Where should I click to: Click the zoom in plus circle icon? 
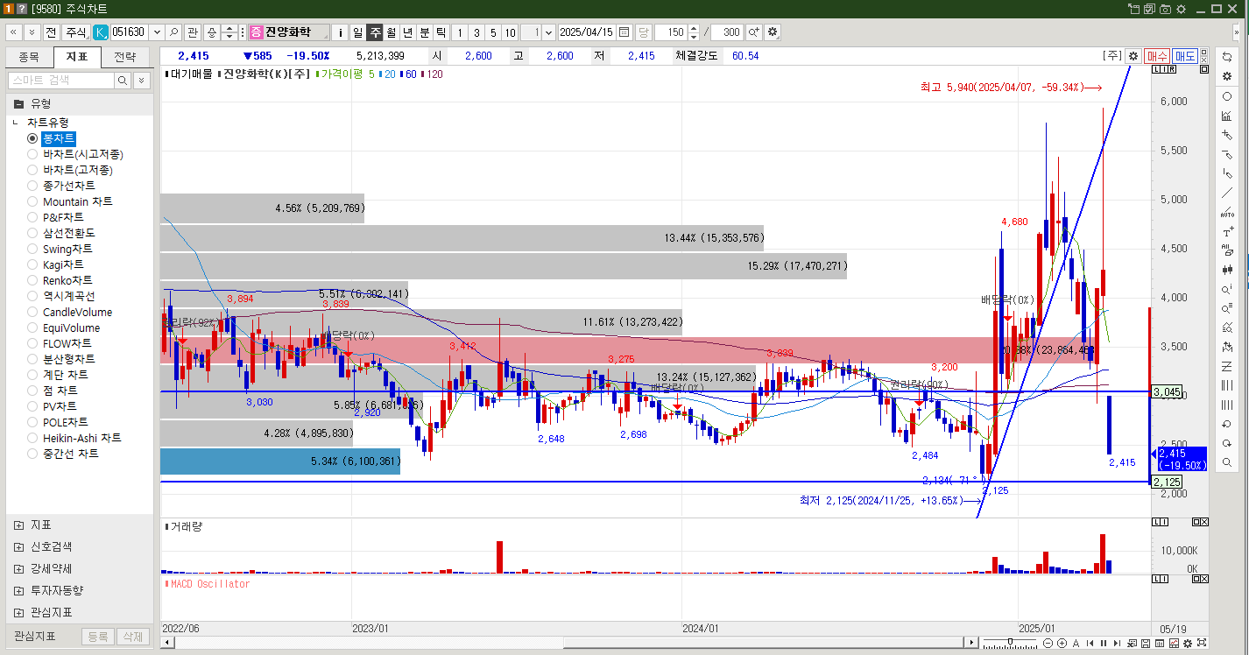tap(1062, 644)
